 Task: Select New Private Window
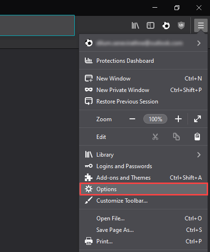pyautogui.click(x=143, y=90)
